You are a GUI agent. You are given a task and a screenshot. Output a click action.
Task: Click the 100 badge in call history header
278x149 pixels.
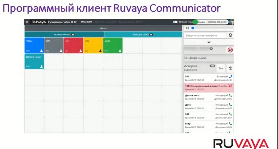click(x=212, y=66)
